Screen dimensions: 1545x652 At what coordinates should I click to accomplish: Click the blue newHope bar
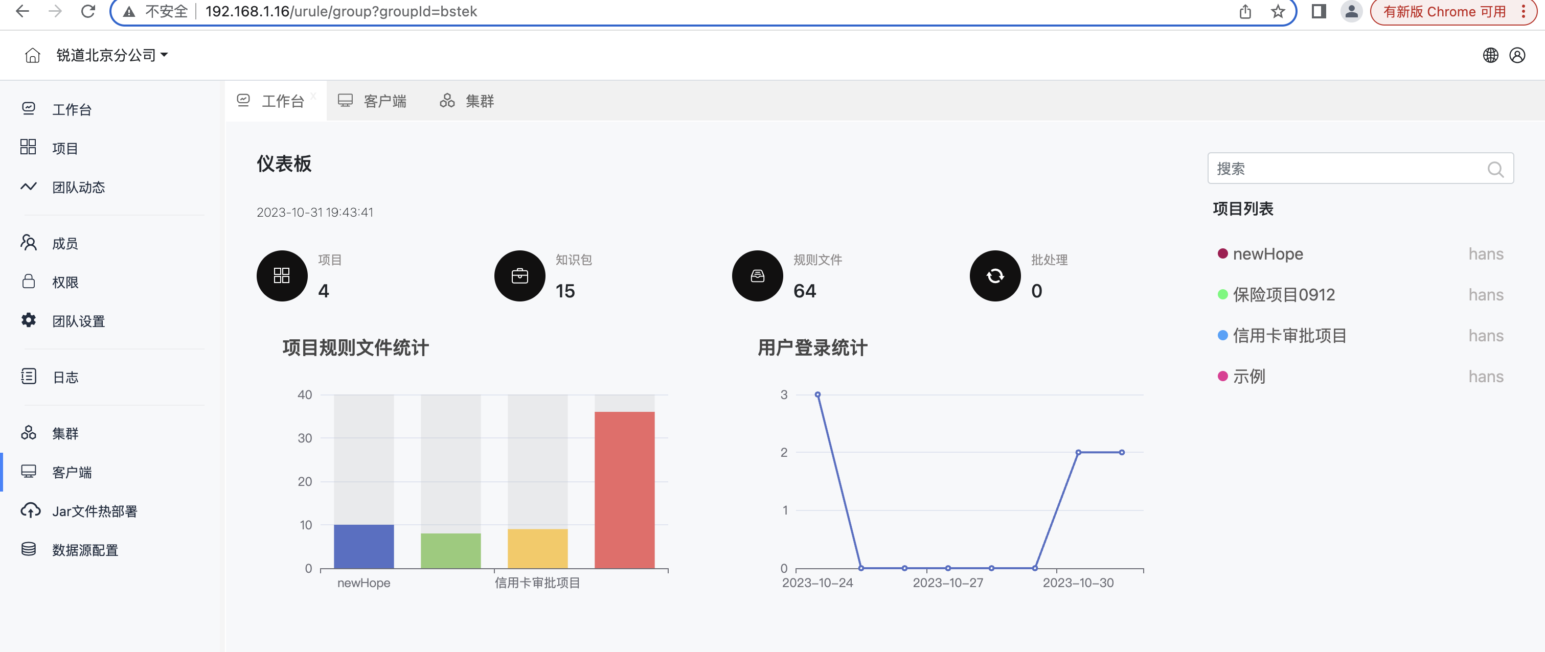(363, 546)
